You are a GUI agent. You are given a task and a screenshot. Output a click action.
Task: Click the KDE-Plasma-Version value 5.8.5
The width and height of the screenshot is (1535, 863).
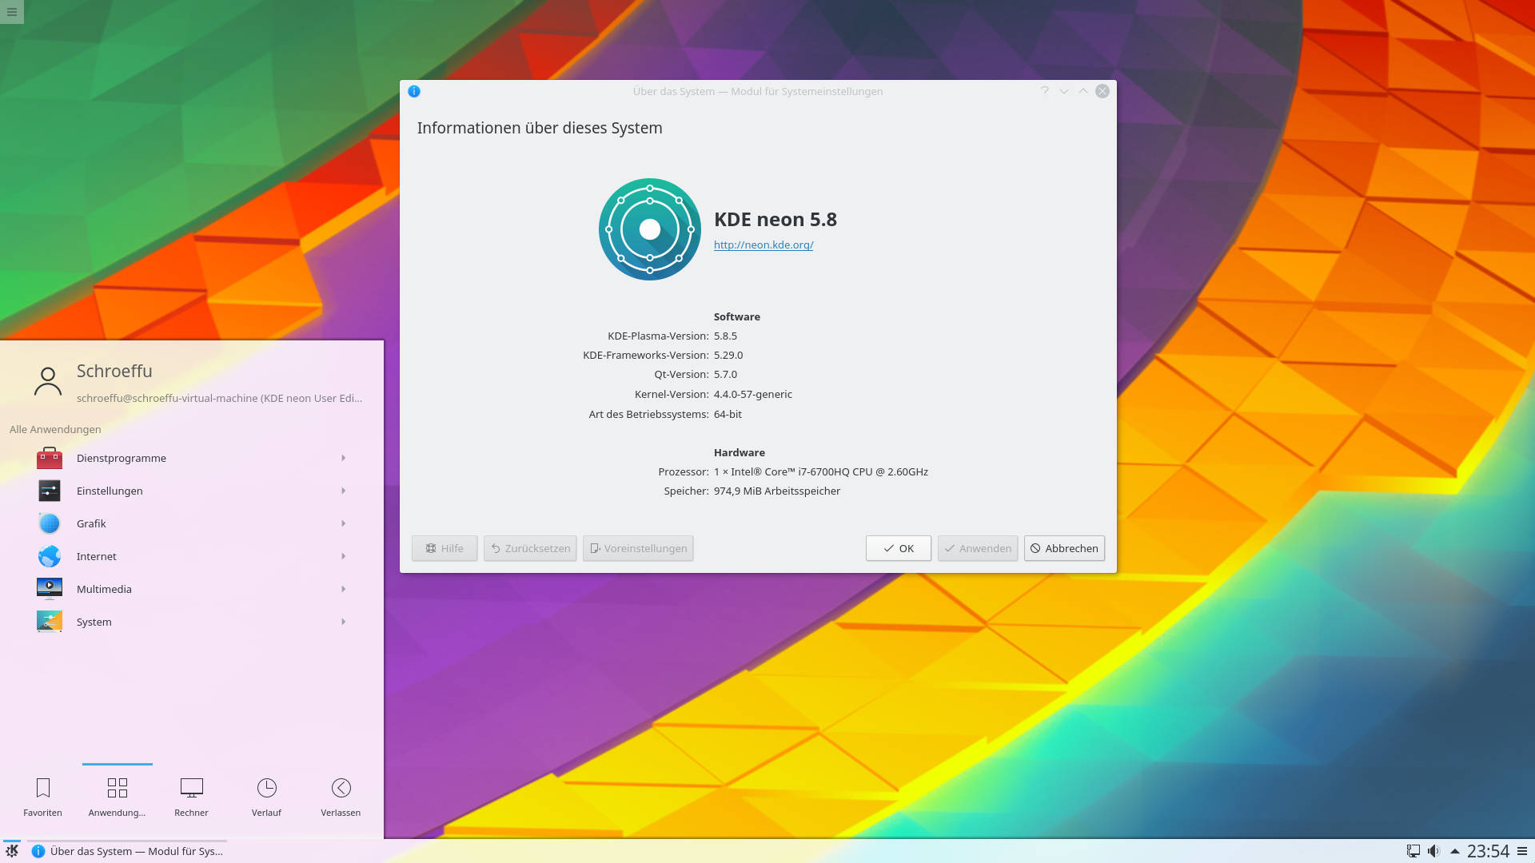(725, 336)
